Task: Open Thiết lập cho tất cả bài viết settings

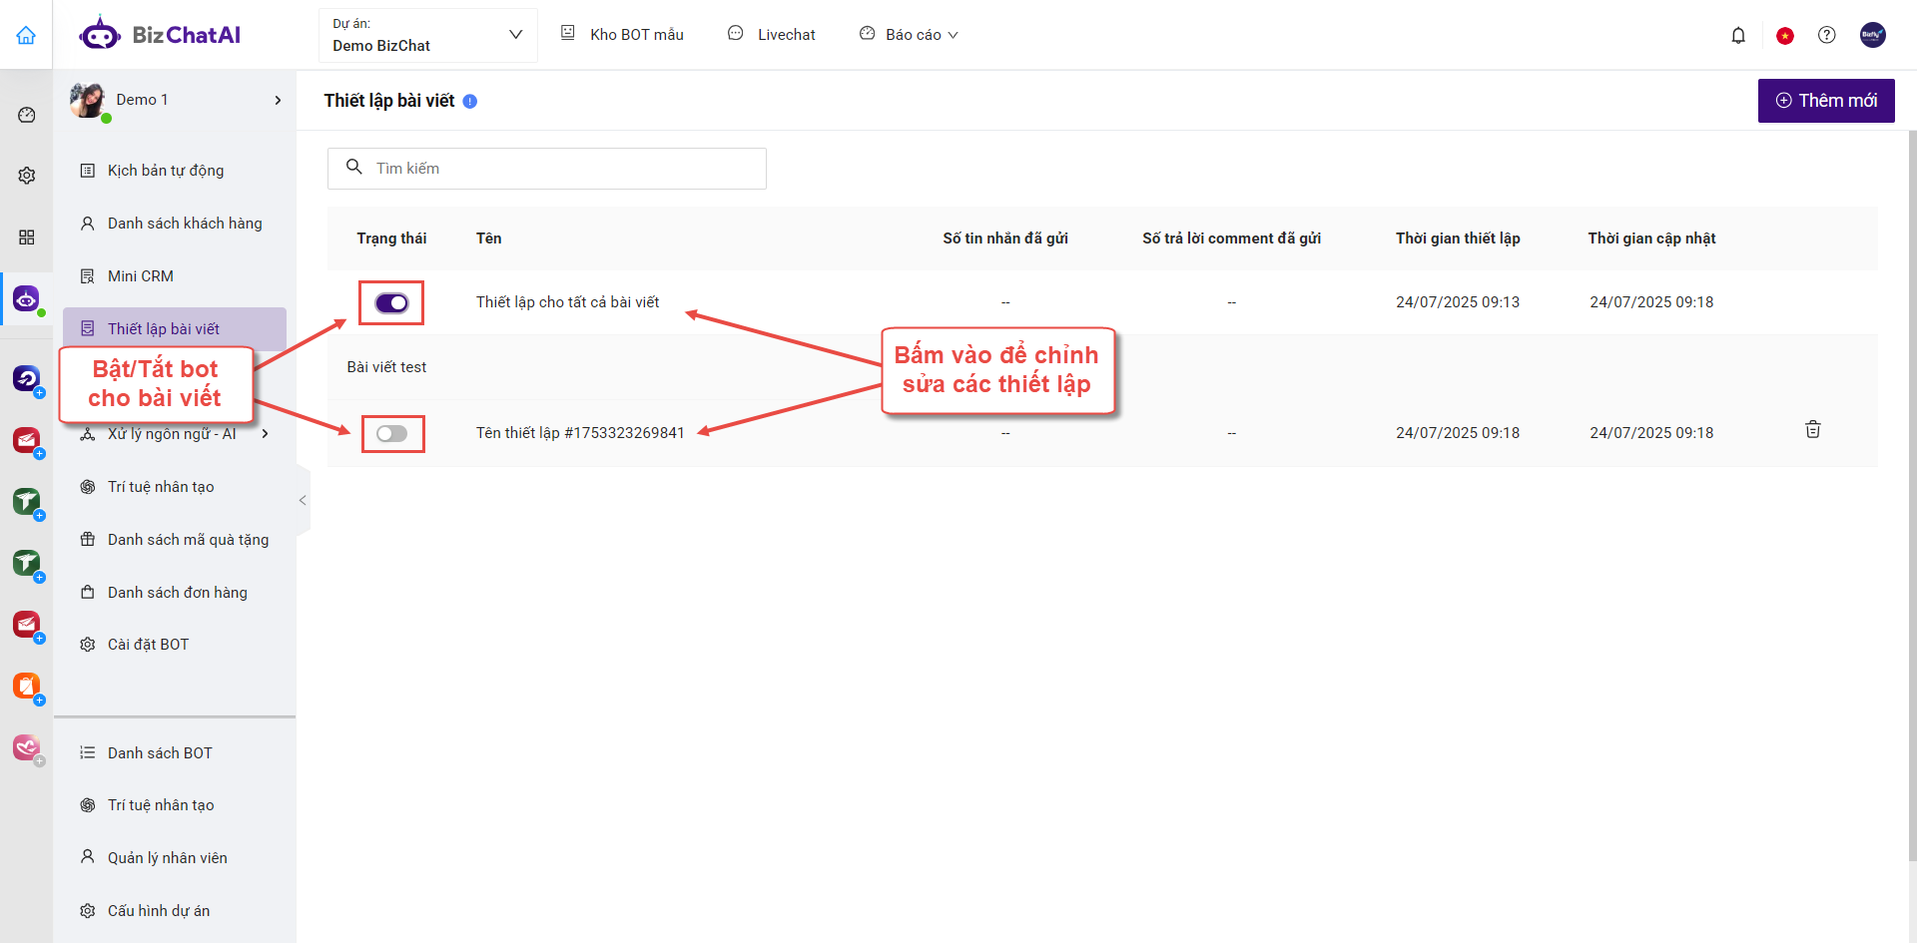Action: 567,302
